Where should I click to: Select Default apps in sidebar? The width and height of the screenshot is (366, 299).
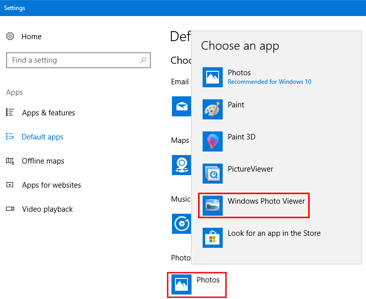click(42, 137)
